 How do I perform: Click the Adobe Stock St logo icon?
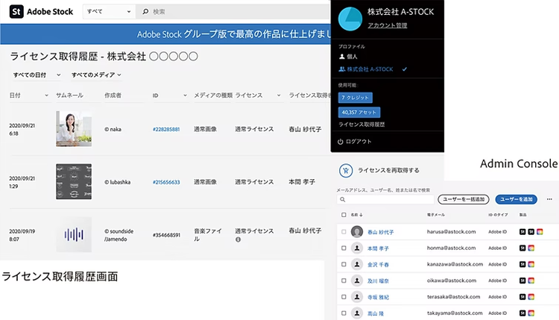[x=15, y=12]
